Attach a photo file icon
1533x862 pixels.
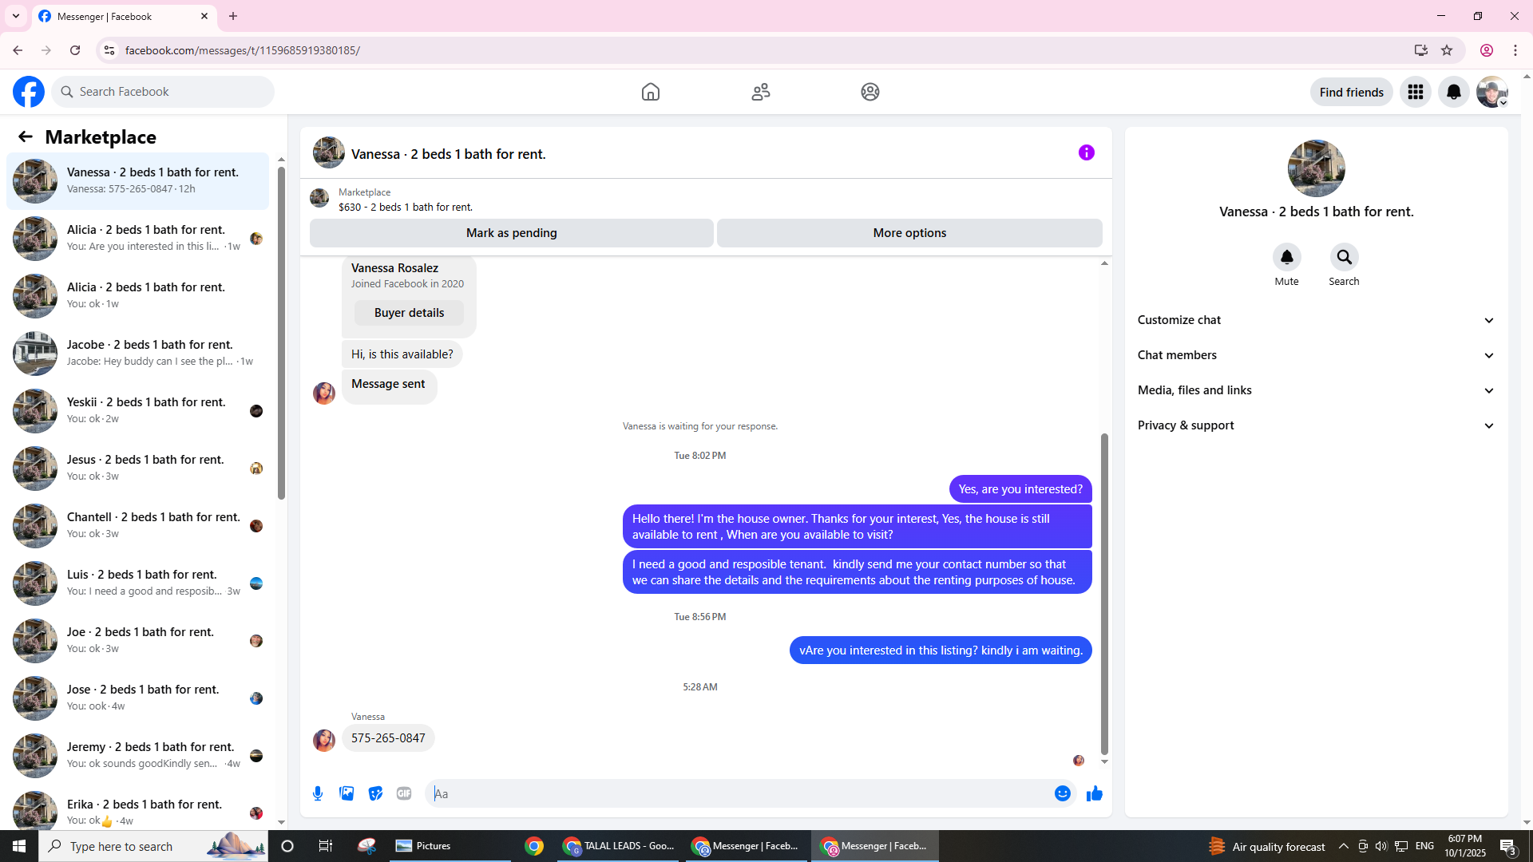point(347,793)
